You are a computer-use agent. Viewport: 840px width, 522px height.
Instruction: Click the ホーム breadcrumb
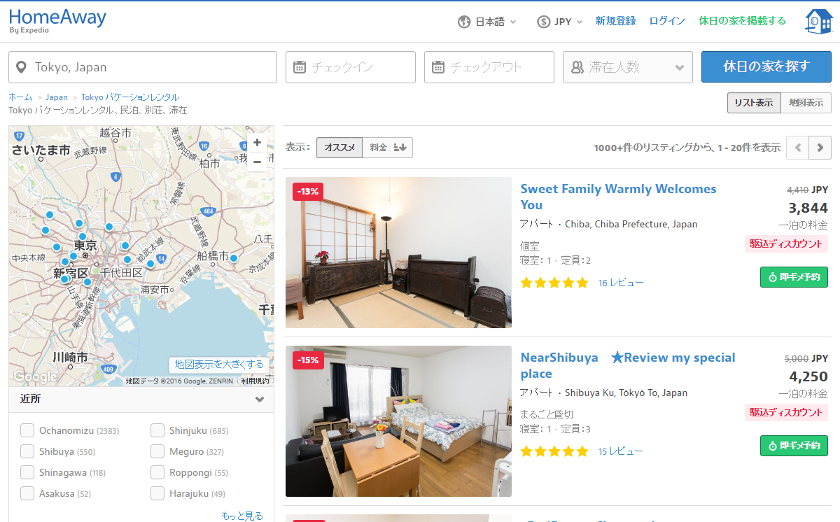(20, 97)
